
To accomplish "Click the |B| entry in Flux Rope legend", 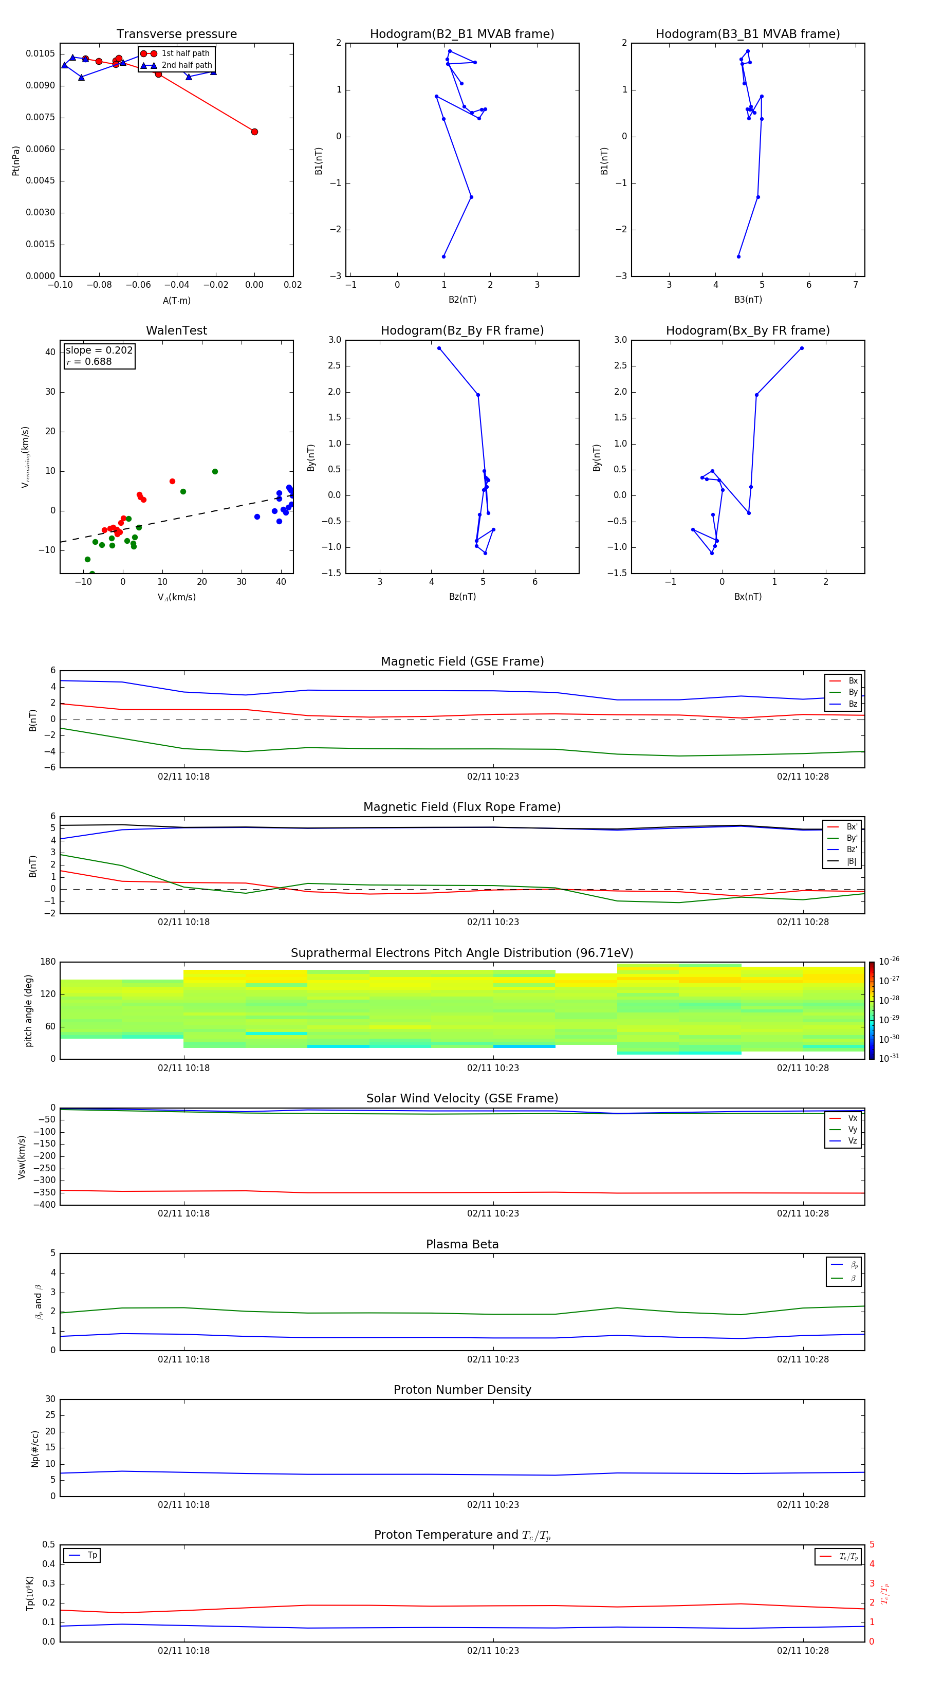I will click(842, 861).
